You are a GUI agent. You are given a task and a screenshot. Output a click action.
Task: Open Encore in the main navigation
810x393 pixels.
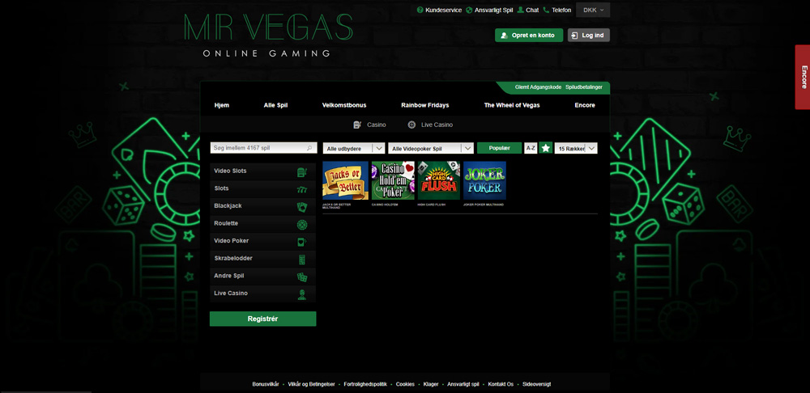(585, 105)
